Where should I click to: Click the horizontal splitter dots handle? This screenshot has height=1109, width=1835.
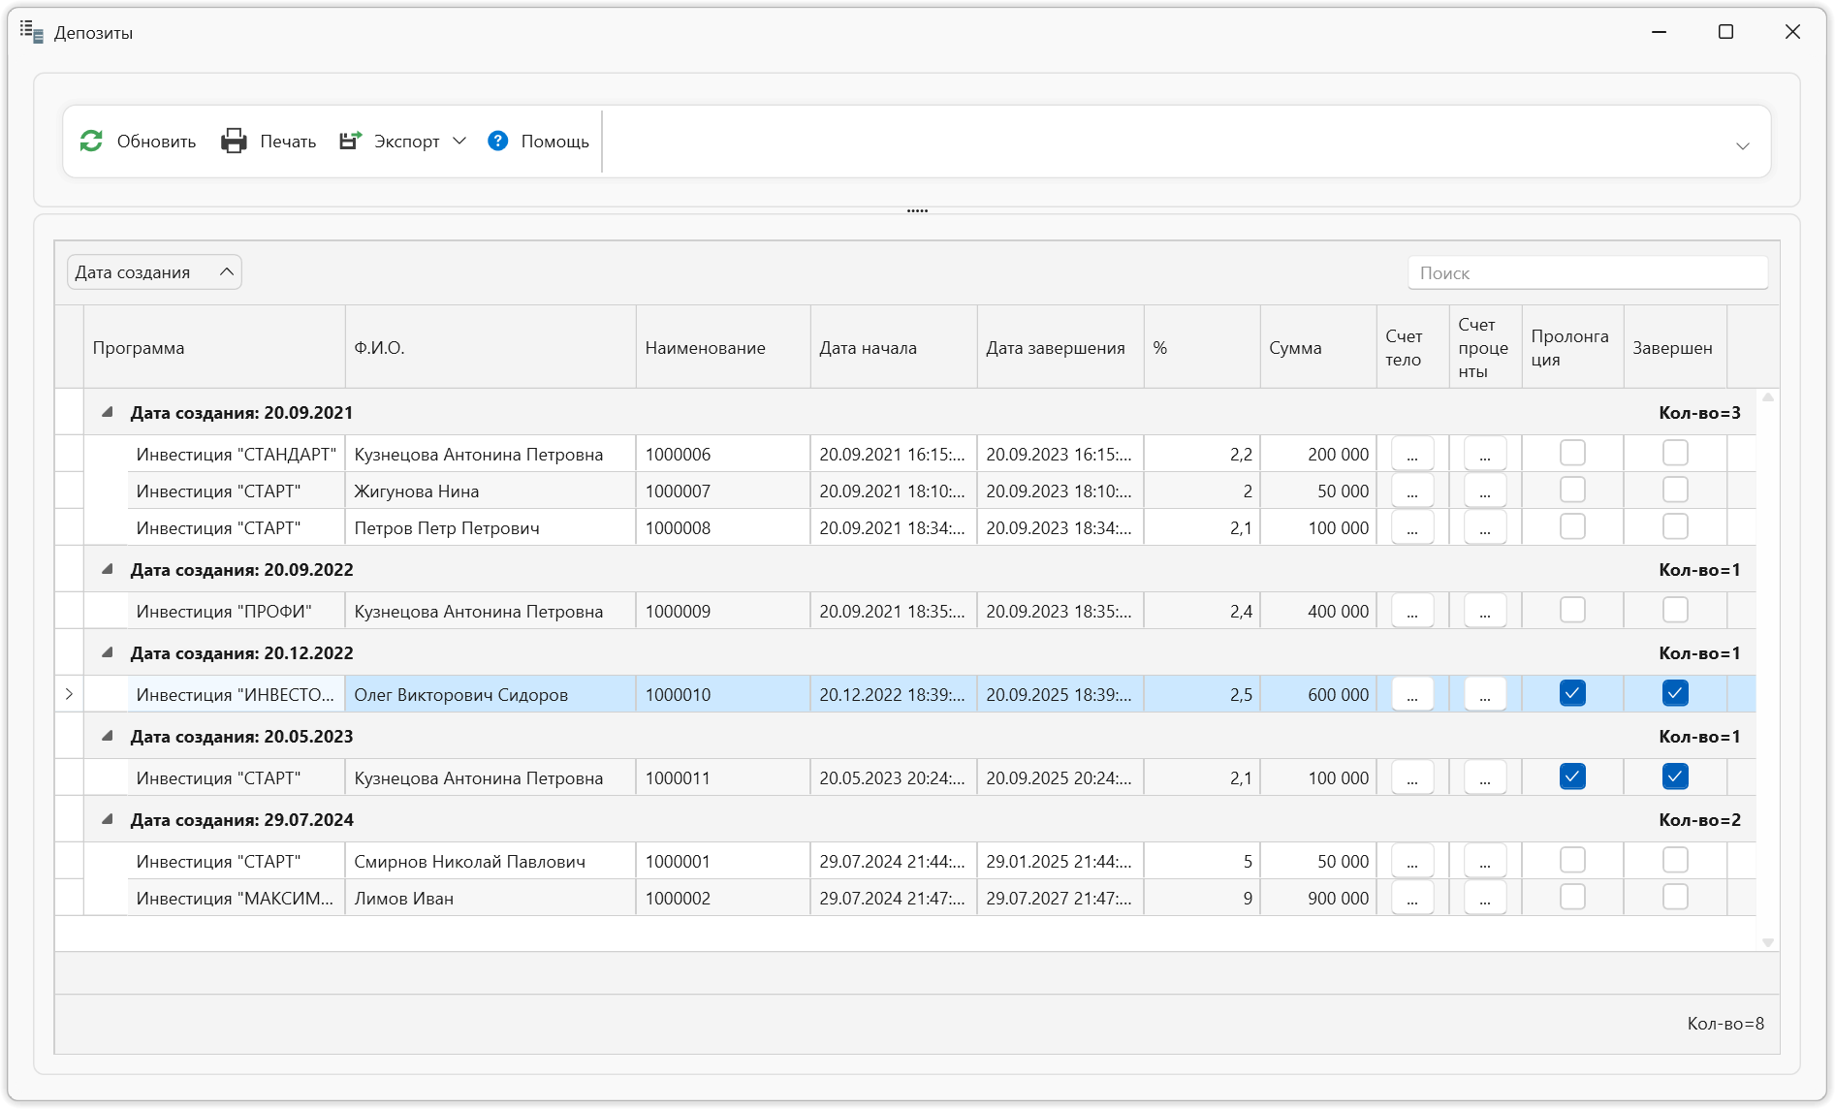pos(917,210)
